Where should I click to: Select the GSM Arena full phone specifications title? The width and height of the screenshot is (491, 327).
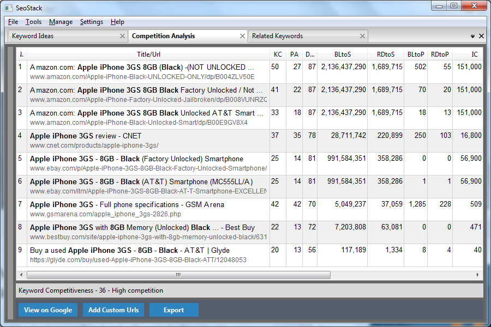click(x=127, y=205)
